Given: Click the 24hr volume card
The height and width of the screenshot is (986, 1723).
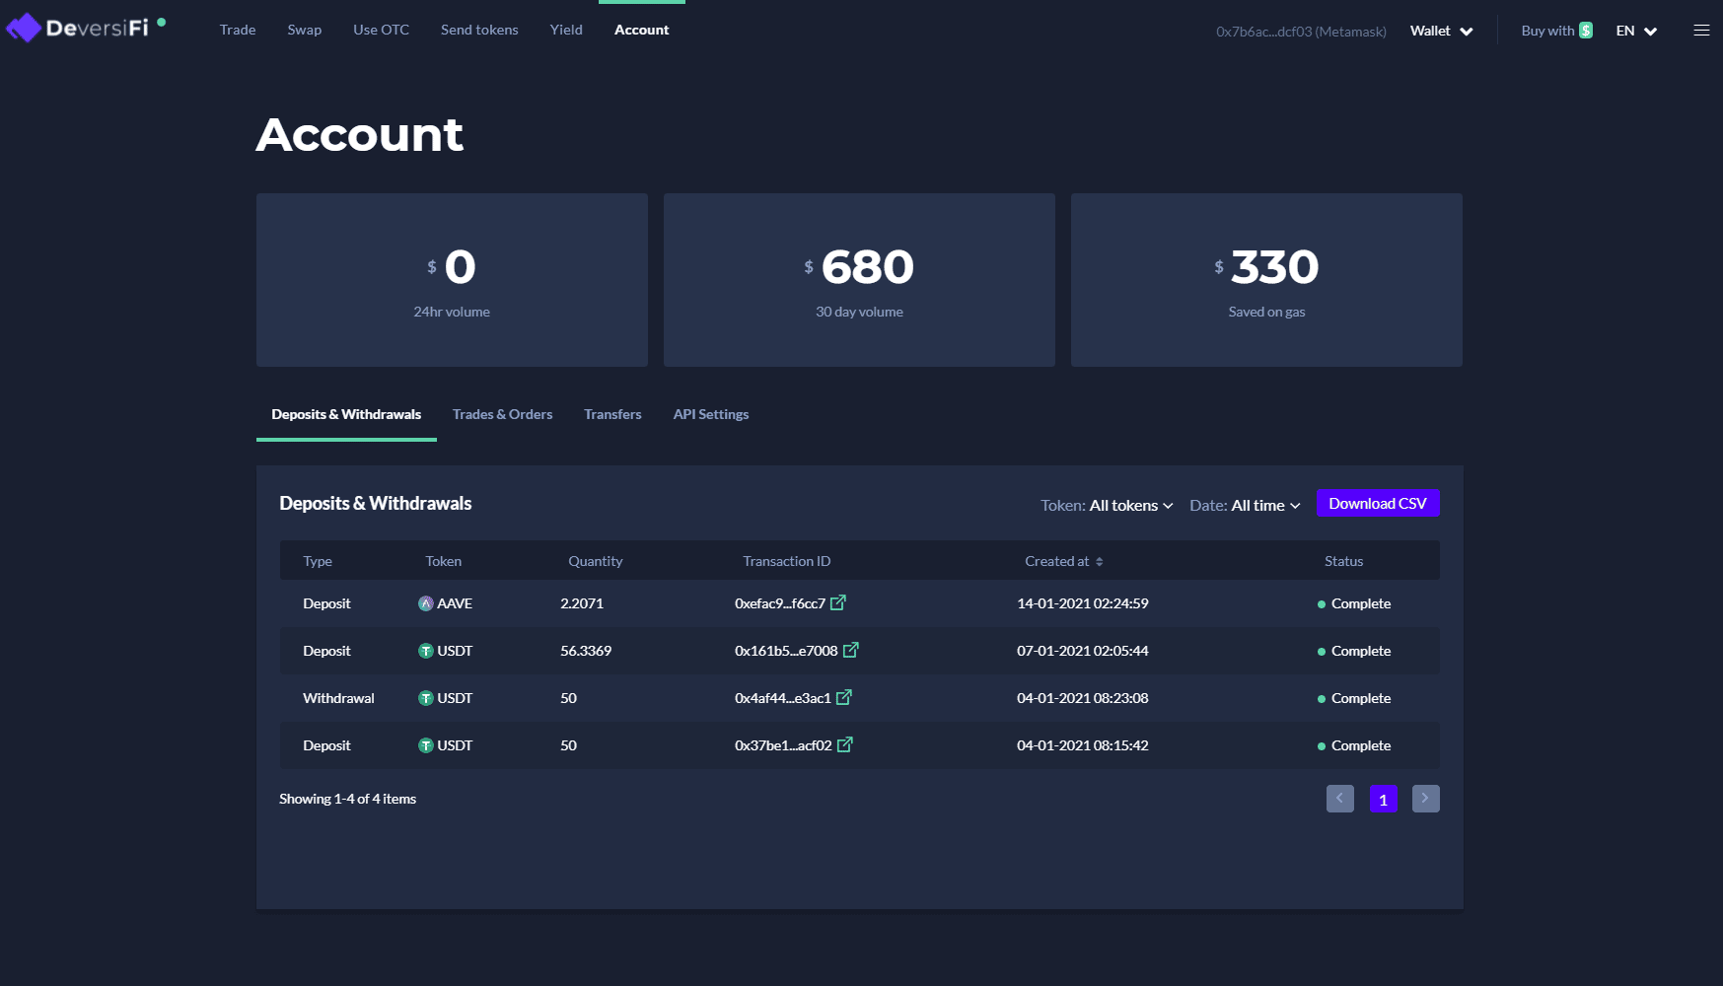Looking at the screenshot, I should tap(452, 280).
